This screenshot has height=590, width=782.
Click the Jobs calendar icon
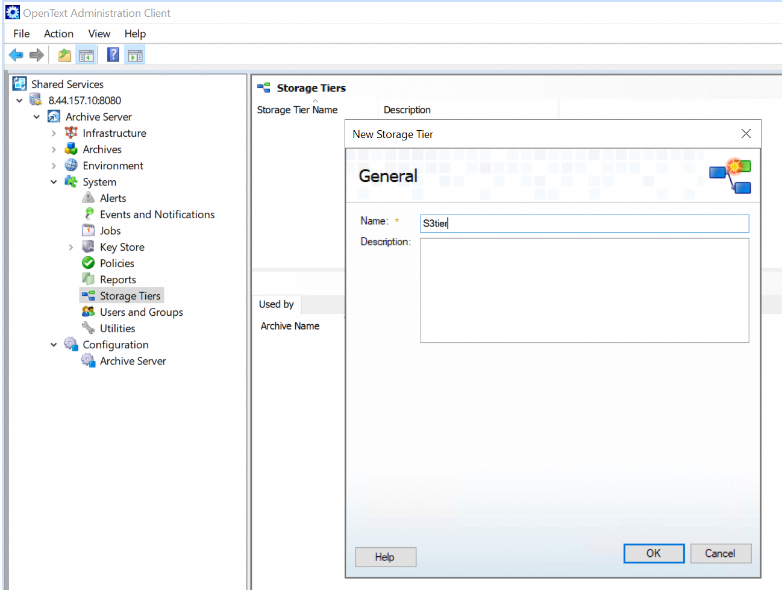pos(89,230)
